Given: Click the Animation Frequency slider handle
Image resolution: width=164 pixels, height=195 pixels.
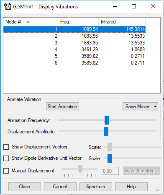Looking at the screenshot, I should coord(107,120).
